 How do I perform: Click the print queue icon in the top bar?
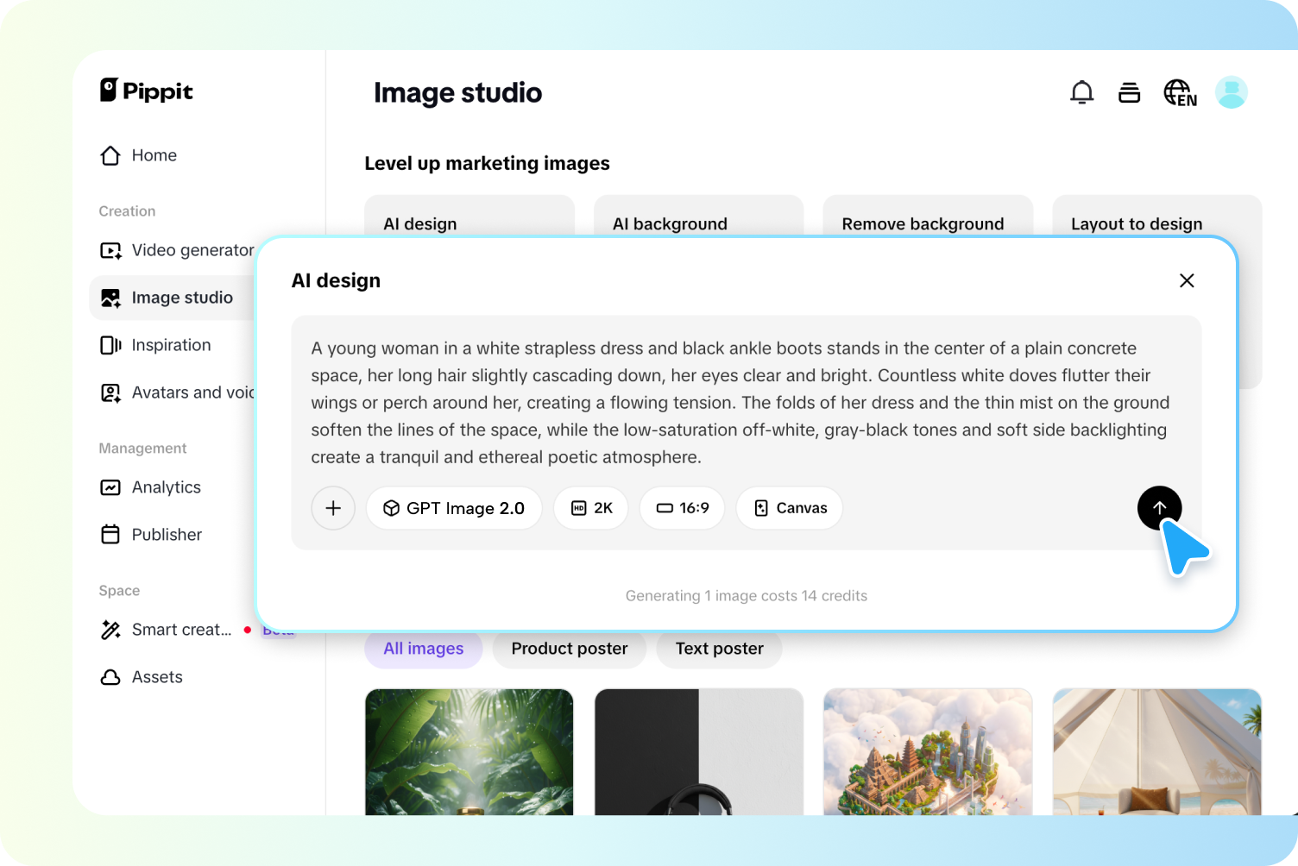pos(1129,91)
